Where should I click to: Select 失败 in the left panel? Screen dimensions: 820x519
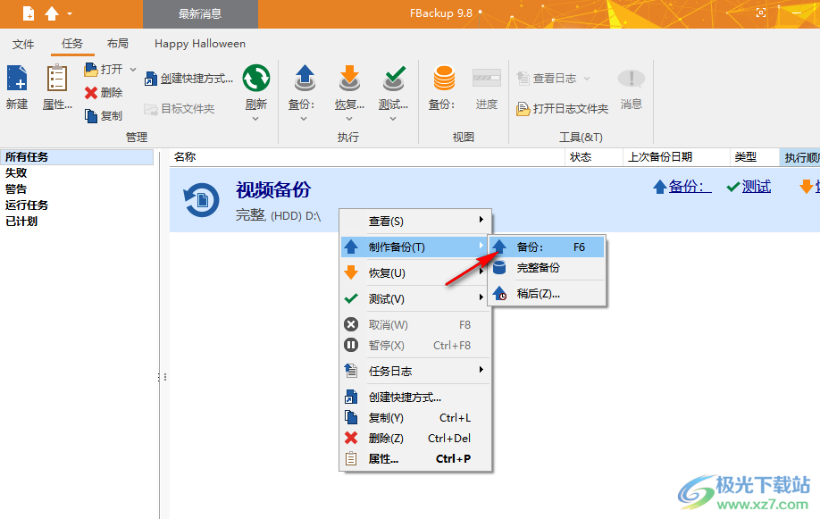[x=16, y=173]
